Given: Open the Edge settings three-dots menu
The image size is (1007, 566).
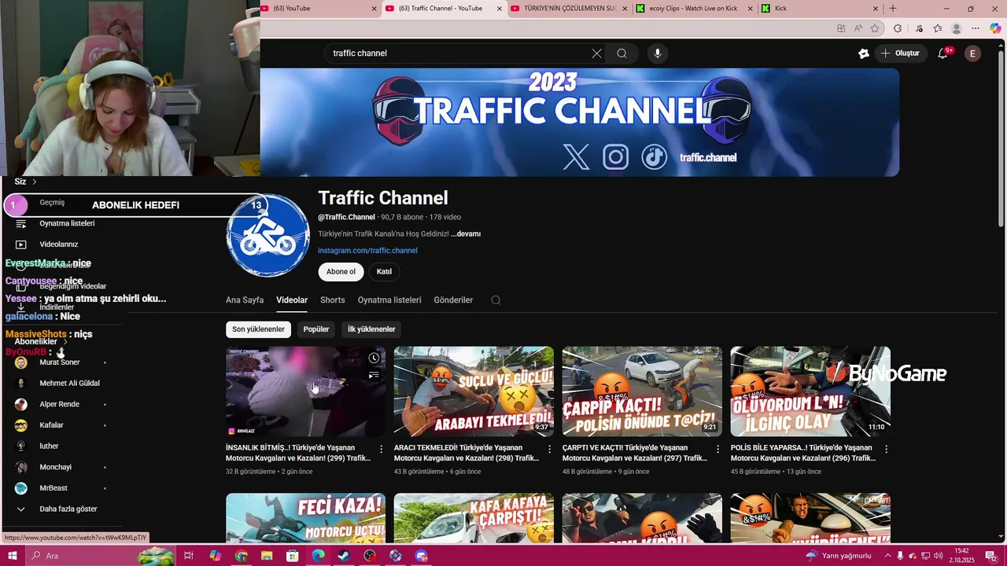Looking at the screenshot, I should coord(976,28).
